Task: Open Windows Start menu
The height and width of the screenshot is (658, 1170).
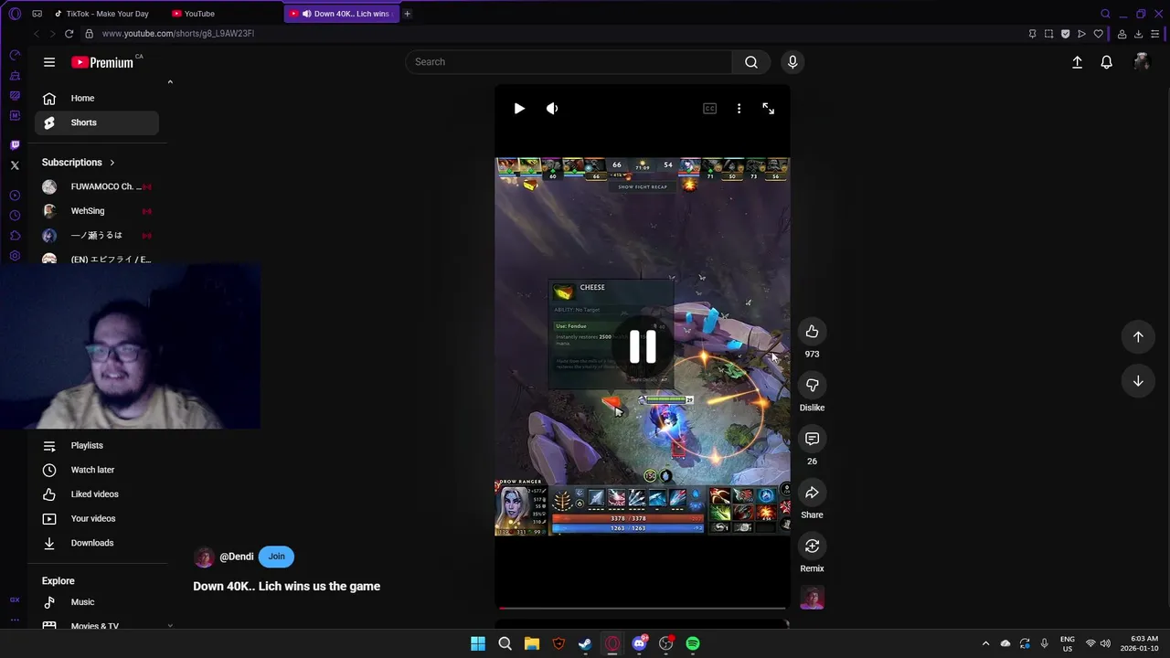Action: [x=478, y=643]
